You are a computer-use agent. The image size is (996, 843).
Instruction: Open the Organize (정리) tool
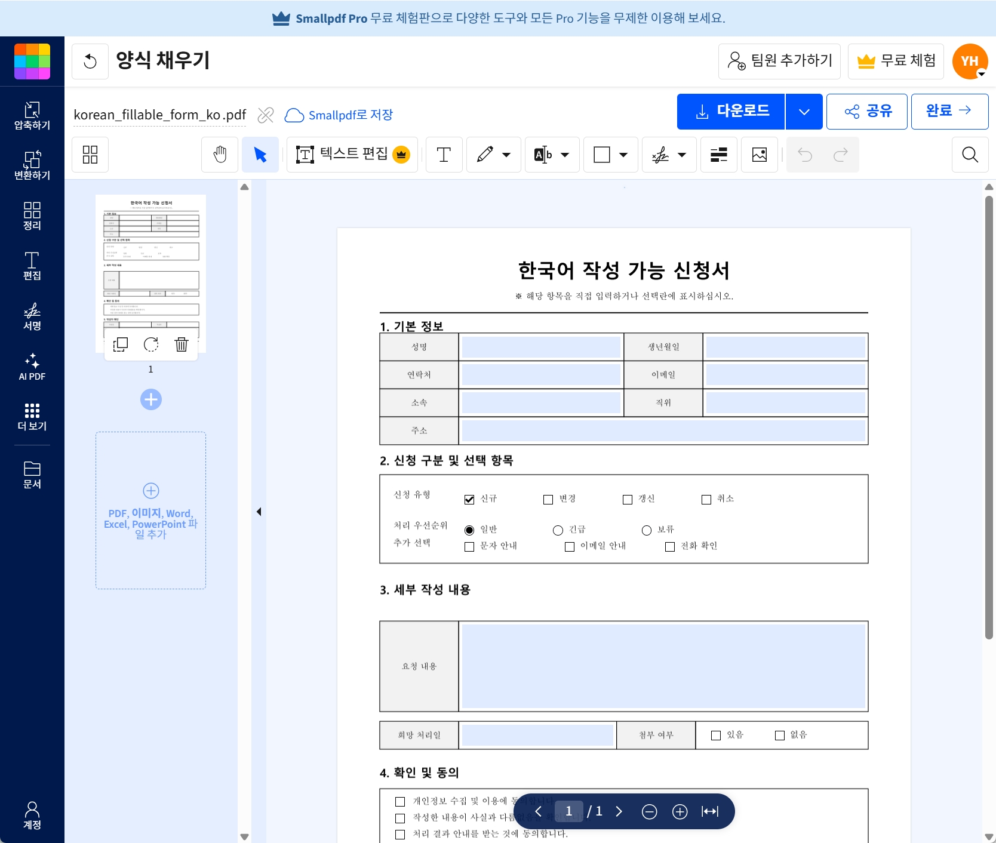pos(32,216)
